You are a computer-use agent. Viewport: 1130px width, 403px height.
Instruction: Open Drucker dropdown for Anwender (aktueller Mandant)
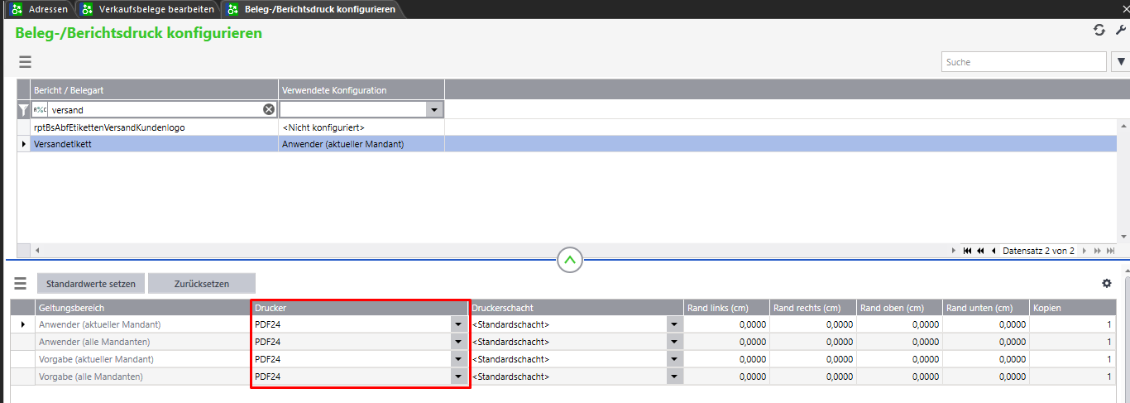coord(459,324)
